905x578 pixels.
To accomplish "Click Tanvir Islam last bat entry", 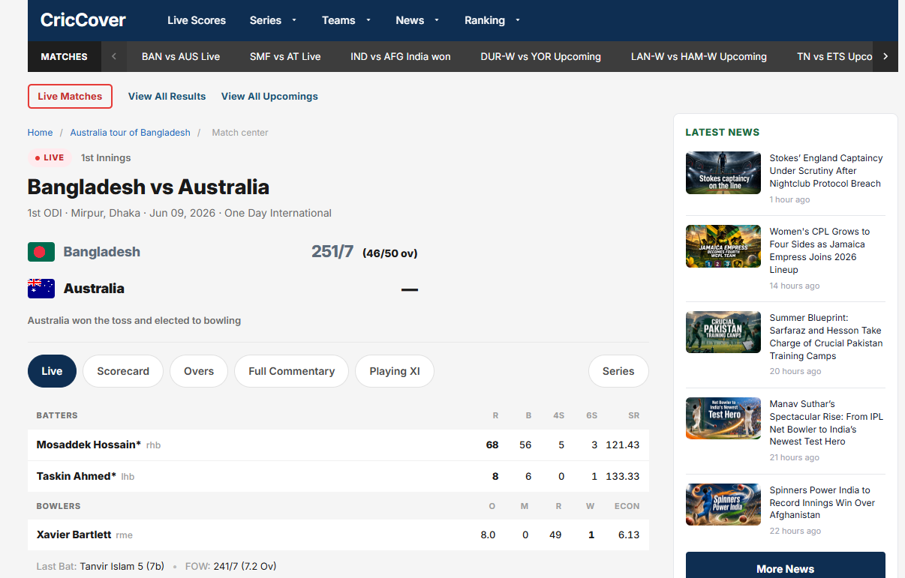I will click(x=122, y=566).
